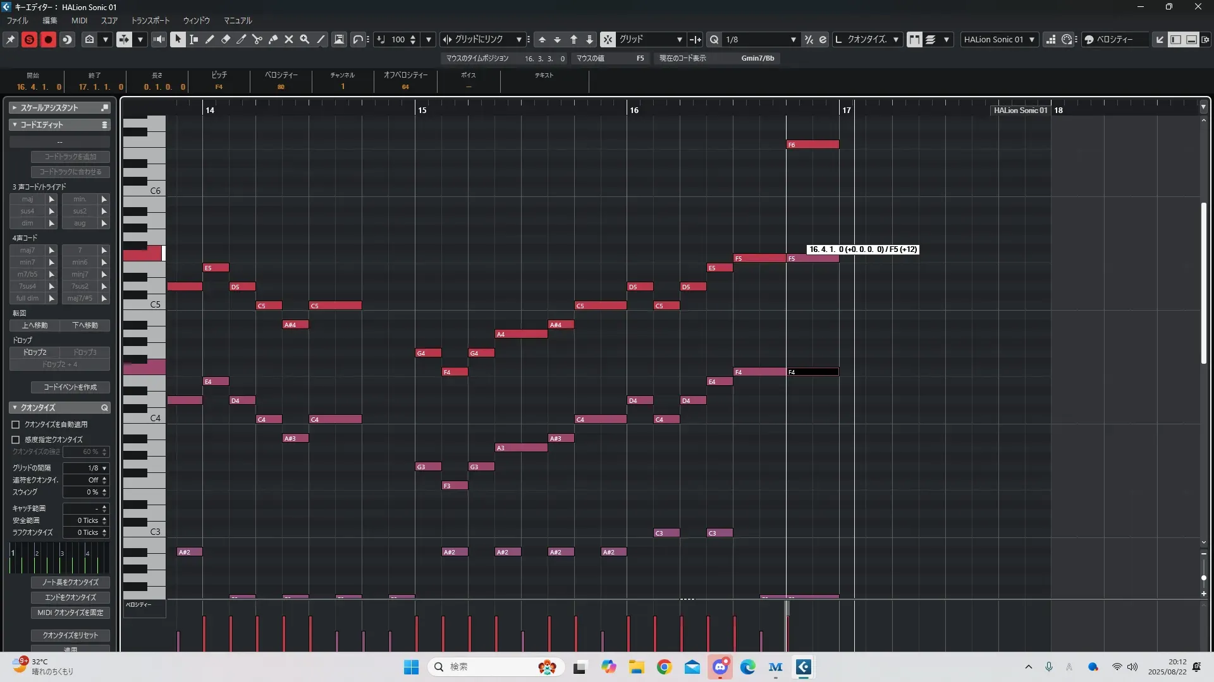Toggle the snap on/off icon
Image resolution: width=1214 pixels, height=682 pixels.
pos(608,39)
